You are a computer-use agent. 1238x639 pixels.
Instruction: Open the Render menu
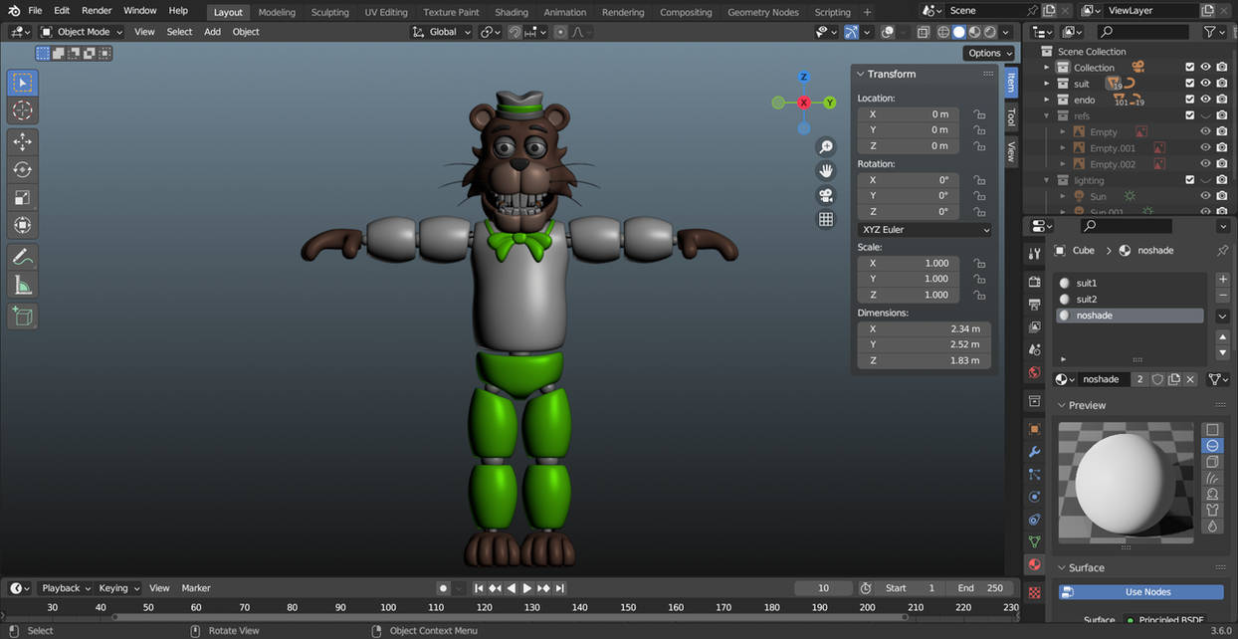pyautogui.click(x=97, y=10)
